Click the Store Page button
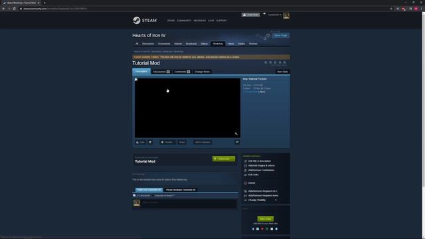This screenshot has height=239, width=425. click(280, 35)
